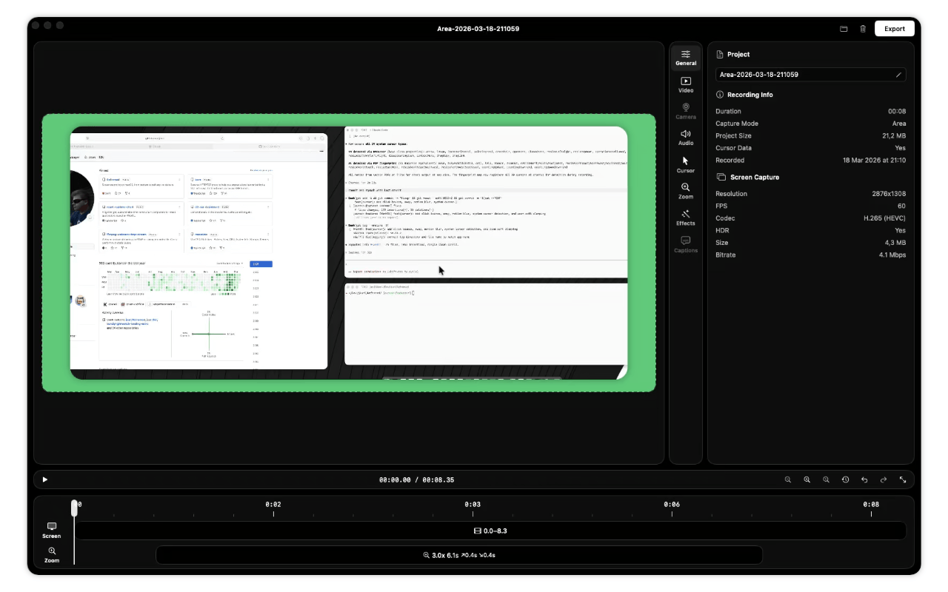Click the Export button
This screenshot has height=592, width=948.
(x=895, y=29)
